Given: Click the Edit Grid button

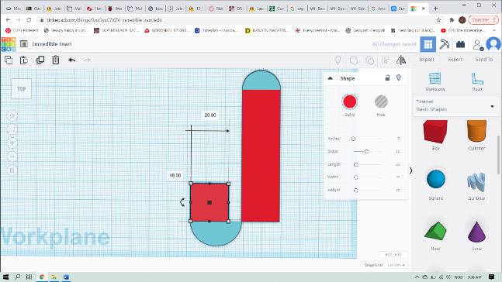Looking at the screenshot, I should [x=393, y=255].
